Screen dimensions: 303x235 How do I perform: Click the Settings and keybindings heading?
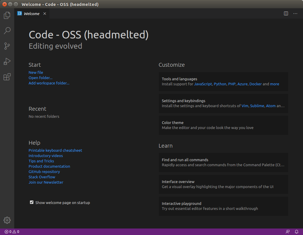click(x=183, y=101)
